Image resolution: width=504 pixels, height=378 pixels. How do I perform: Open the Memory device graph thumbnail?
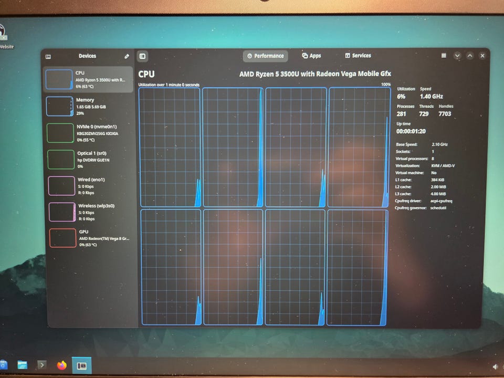click(59, 106)
